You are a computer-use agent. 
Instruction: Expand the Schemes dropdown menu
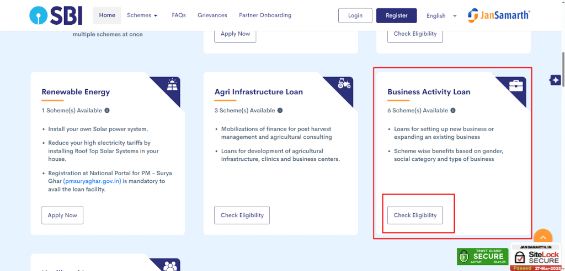(x=142, y=15)
